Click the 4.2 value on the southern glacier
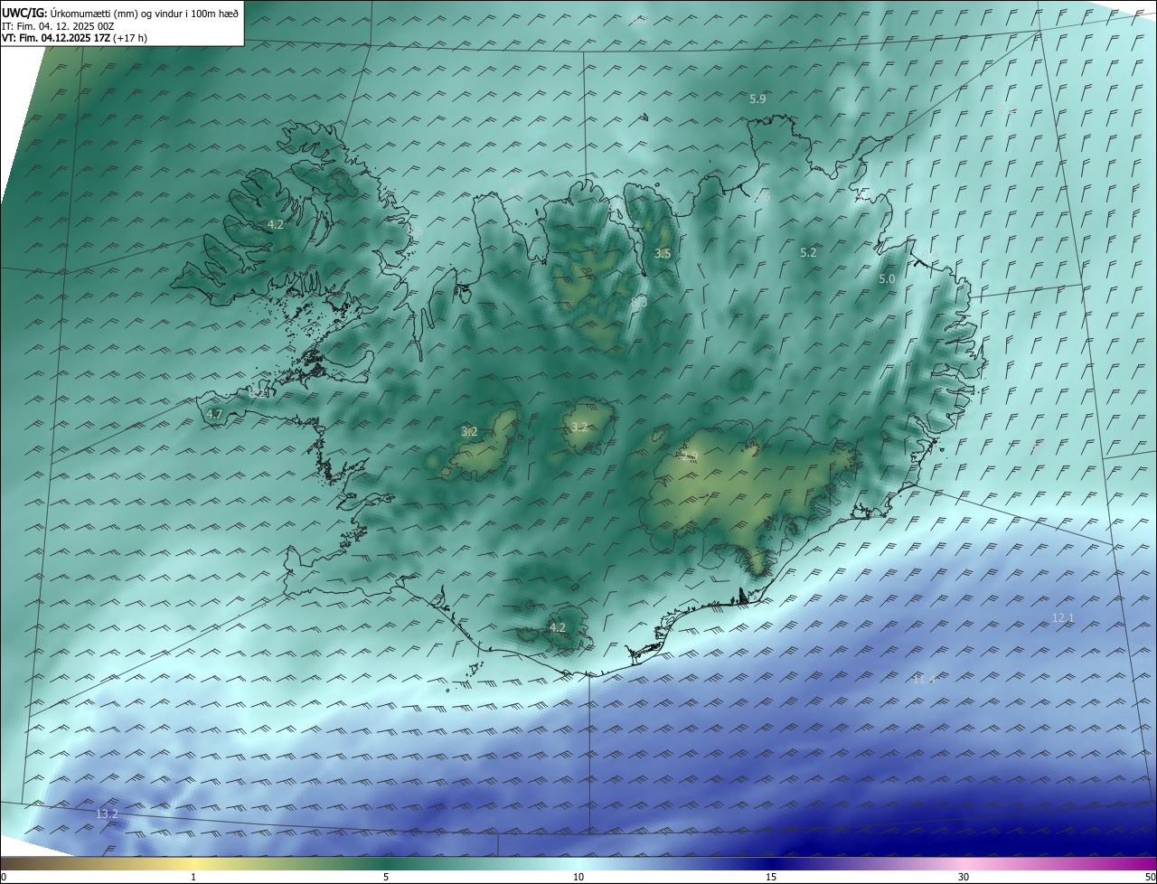The height and width of the screenshot is (884, 1157). [558, 626]
